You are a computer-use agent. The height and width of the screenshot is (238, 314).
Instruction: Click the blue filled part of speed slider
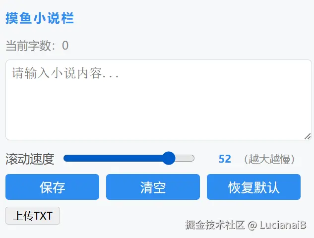pyautogui.click(x=113, y=158)
